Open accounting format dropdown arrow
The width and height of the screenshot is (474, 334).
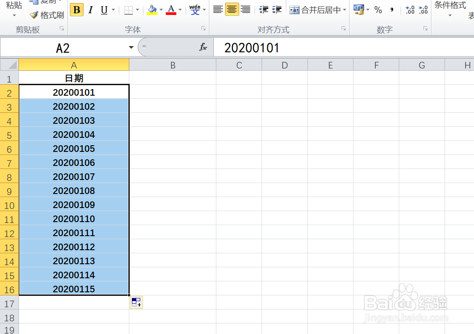point(368,10)
